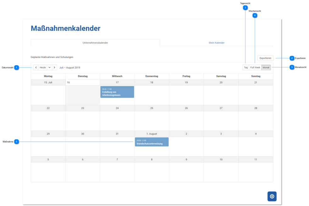Screen dimensions: 309x206
Task: Select day 8 in the calendar
Action: pyautogui.click(x=152, y=159)
